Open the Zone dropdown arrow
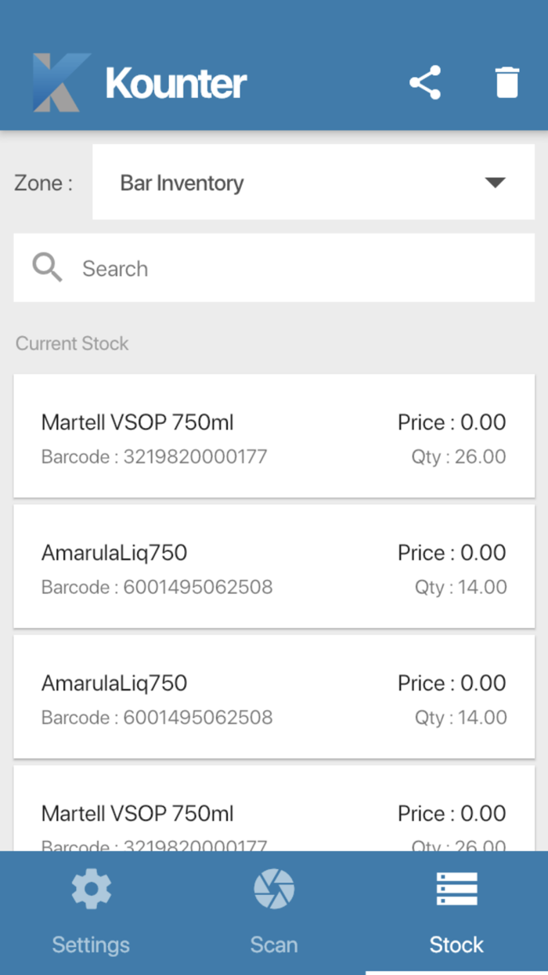 [x=495, y=183]
